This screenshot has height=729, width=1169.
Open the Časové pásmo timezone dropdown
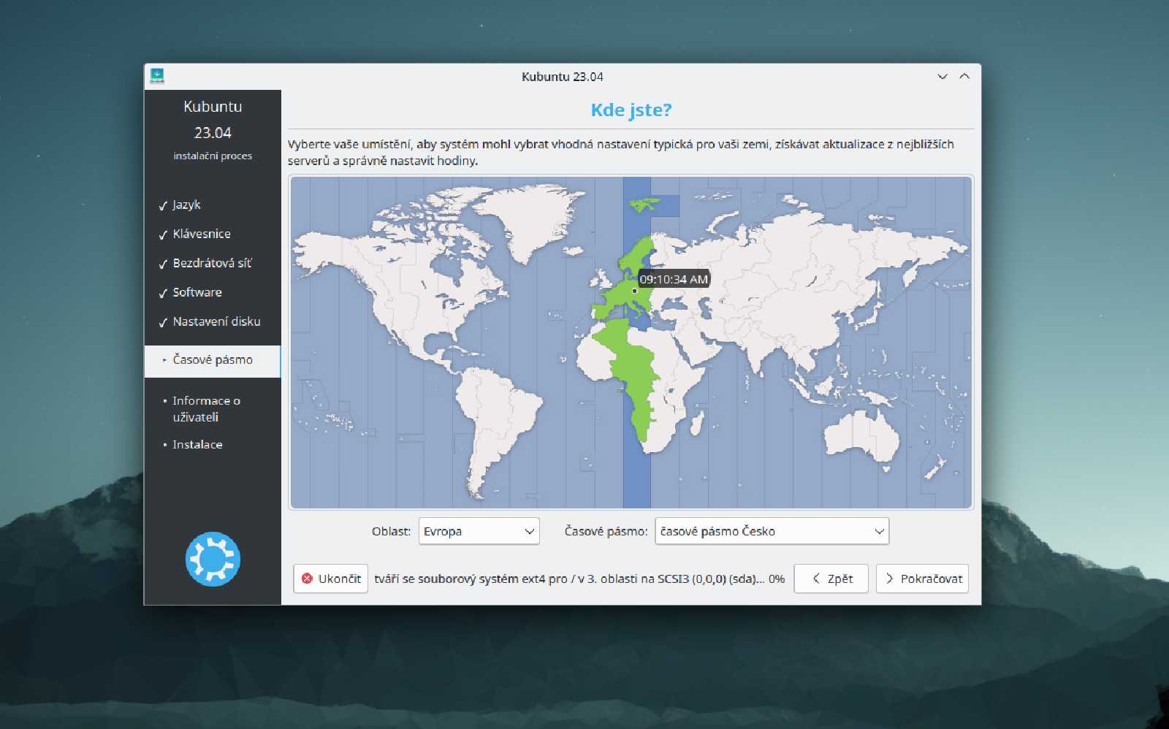pos(772,531)
